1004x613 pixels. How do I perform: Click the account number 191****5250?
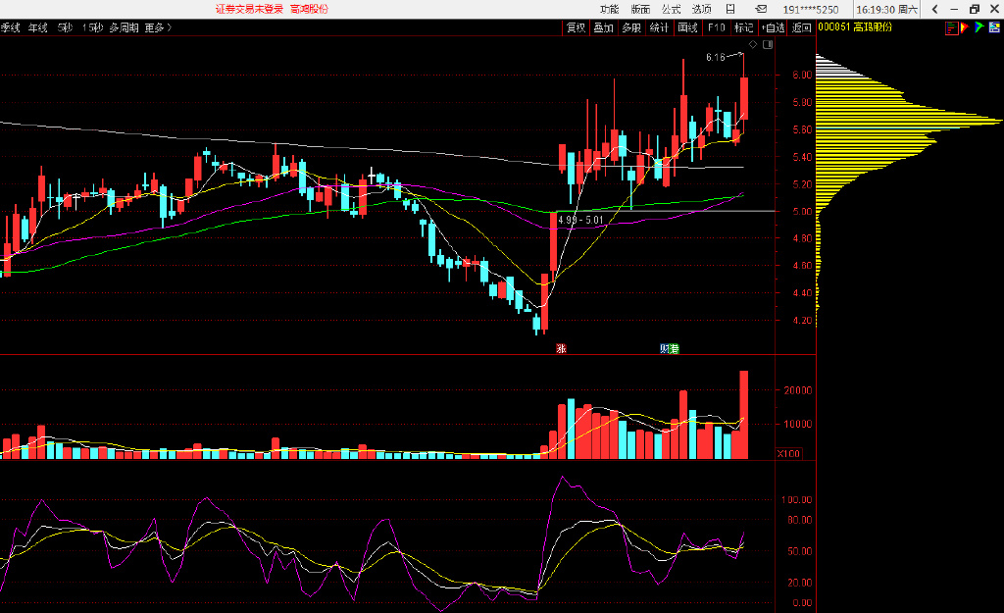tap(811, 9)
